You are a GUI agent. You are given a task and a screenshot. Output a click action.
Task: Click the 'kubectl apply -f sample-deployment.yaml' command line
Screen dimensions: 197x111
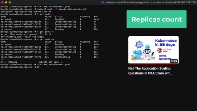[43, 9]
